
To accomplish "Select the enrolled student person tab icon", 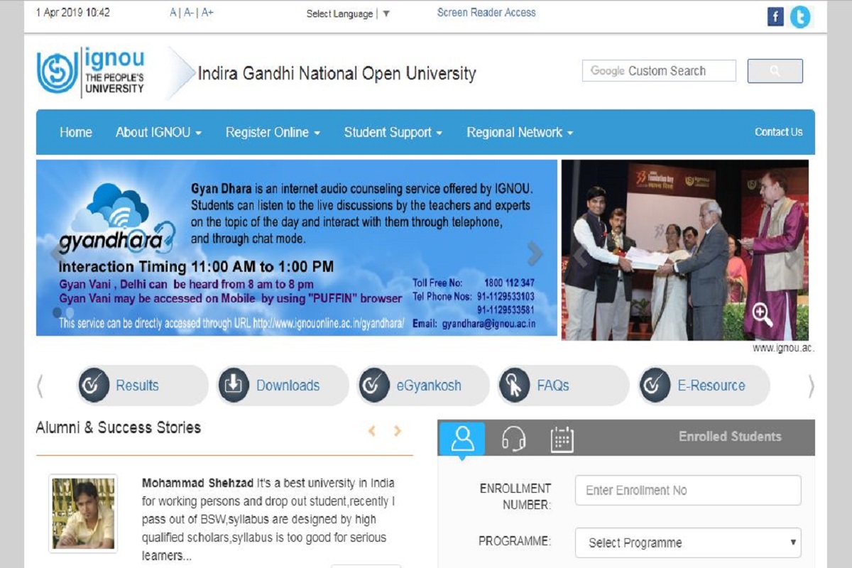I will coord(462,439).
